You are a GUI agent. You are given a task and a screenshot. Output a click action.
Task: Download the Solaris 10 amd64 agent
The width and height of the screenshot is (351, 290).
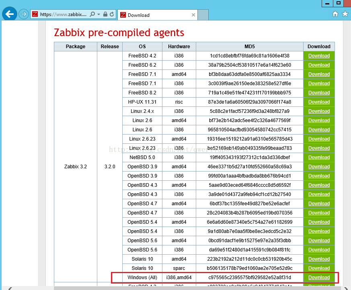coord(319,259)
